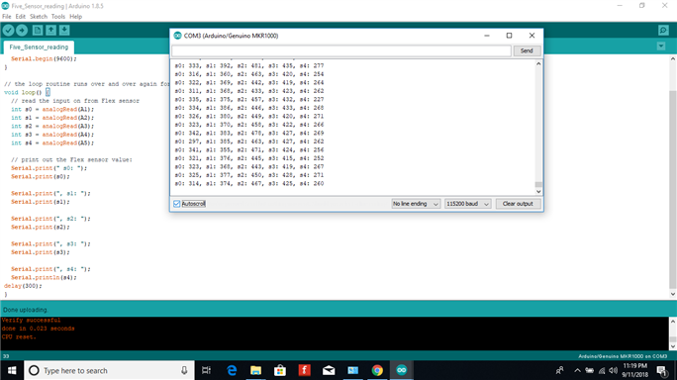Click the Cortana search box
This screenshot has height=380, width=677.
click(109, 370)
